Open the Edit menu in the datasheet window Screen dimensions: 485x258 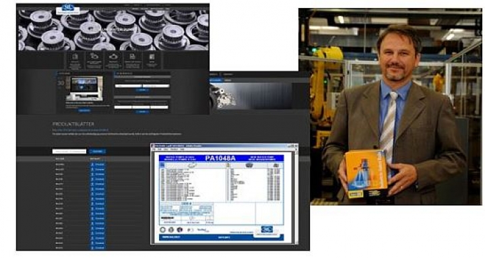pos(160,149)
